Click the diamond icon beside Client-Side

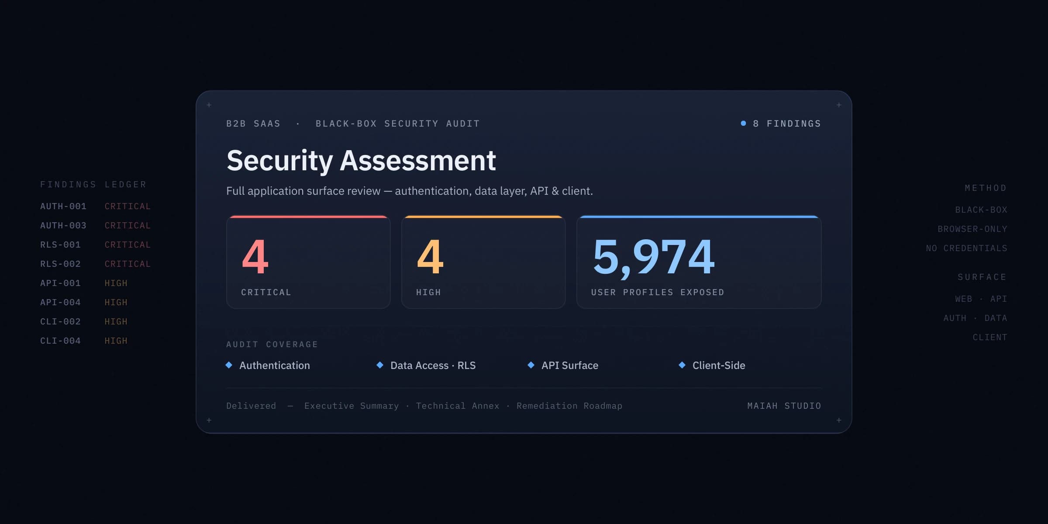(682, 365)
